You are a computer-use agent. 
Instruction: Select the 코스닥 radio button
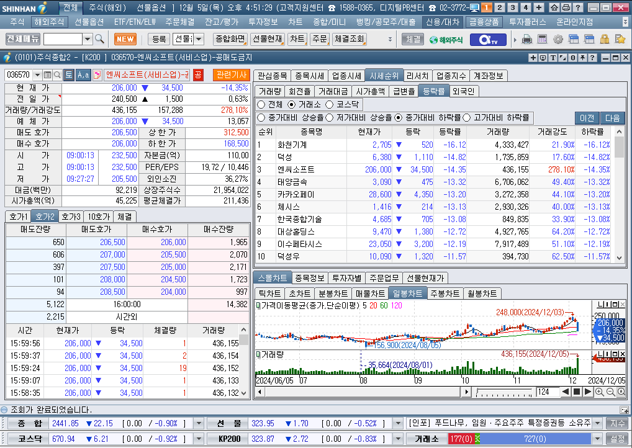(329, 105)
